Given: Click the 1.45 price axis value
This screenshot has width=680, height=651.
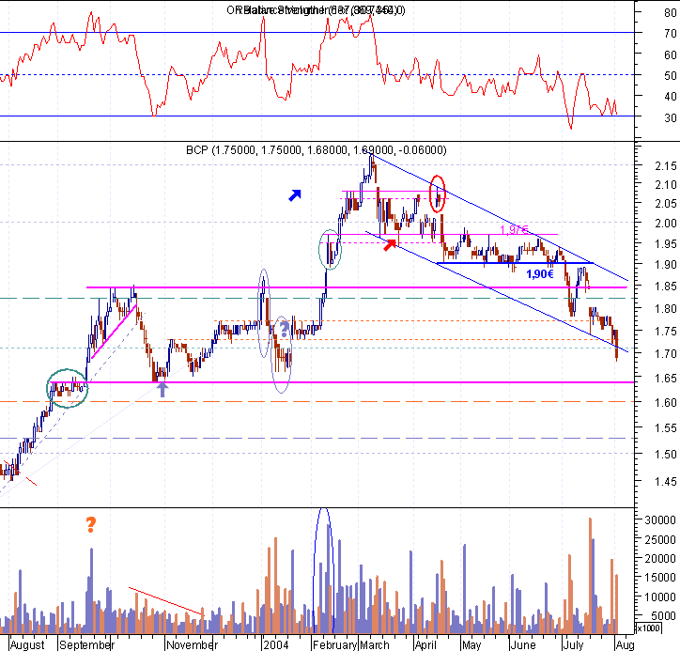Looking at the screenshot, I should [x=666, y=481].
